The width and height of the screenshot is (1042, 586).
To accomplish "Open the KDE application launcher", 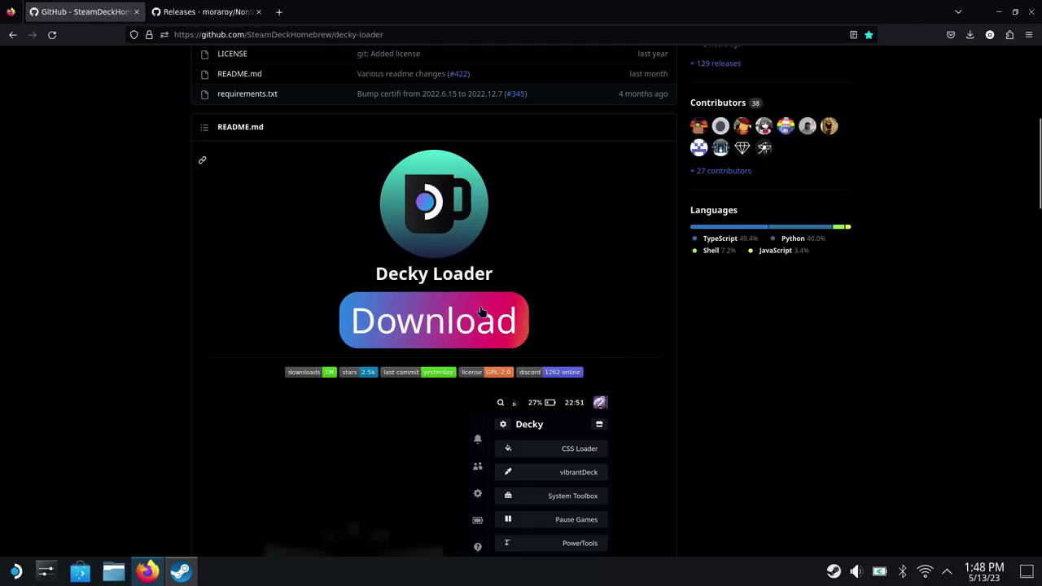I will coord(15,571).
